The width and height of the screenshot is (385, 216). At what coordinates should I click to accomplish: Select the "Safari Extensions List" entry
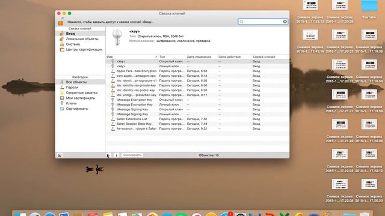[197, 119]
